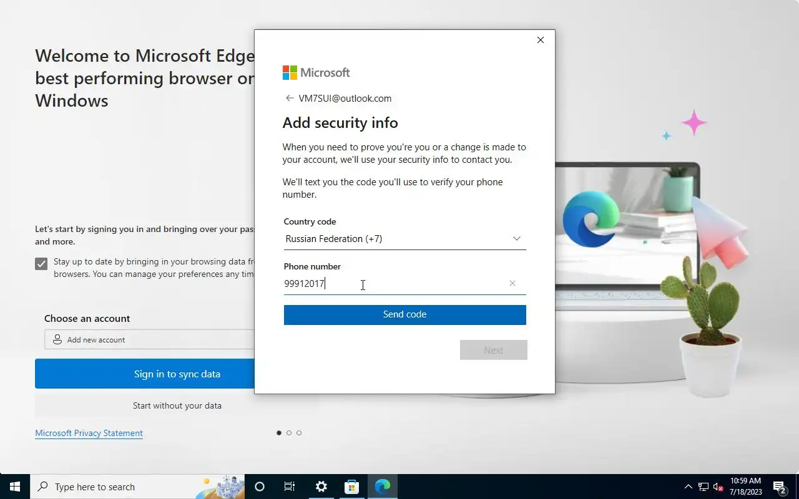Open Cortana from the taskbar
The width and height of the screenshot is (799, 499).
pyautogui.click(x=260, y=487)
